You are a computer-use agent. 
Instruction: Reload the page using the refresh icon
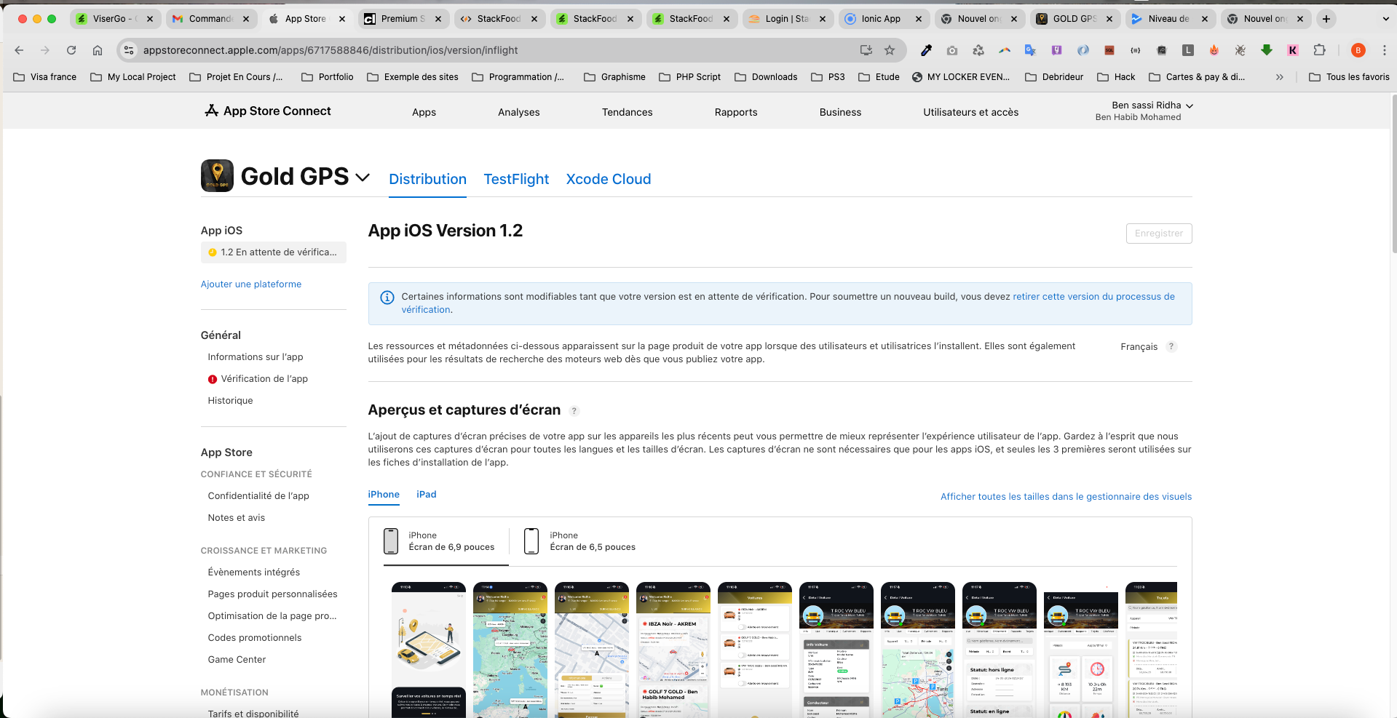click(71, 50)
